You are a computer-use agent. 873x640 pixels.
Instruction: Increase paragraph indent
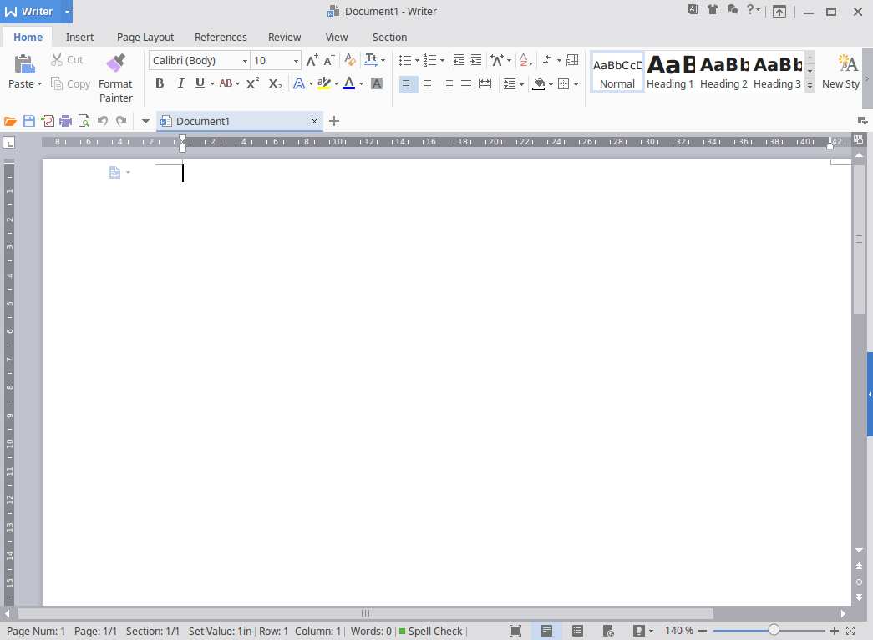[476, 59]
